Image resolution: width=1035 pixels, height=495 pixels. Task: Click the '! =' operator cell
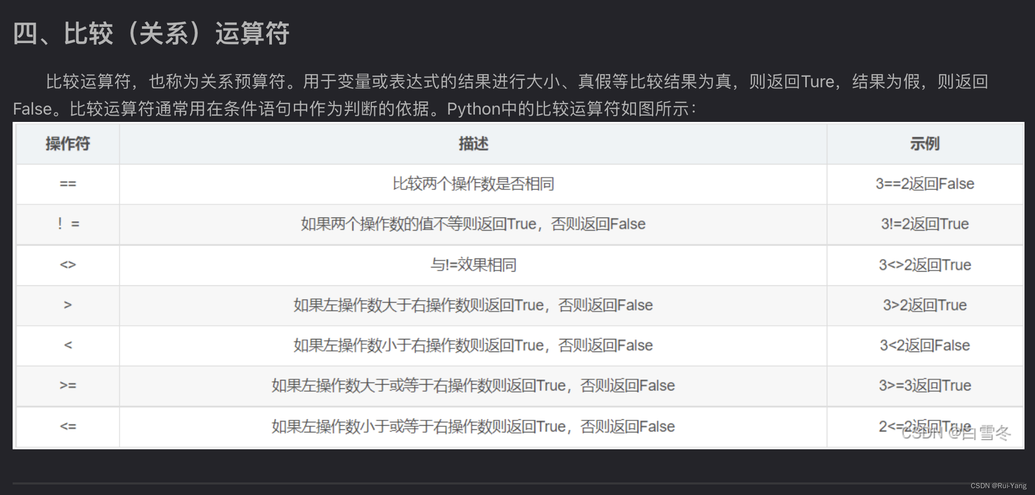coord(68,224)
